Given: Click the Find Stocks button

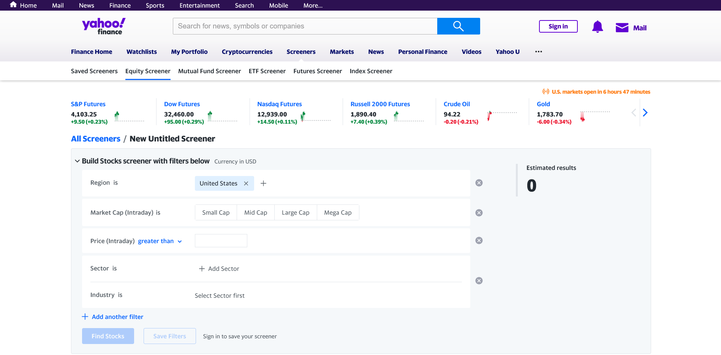Looking at the screenshot, I should 108,336.
